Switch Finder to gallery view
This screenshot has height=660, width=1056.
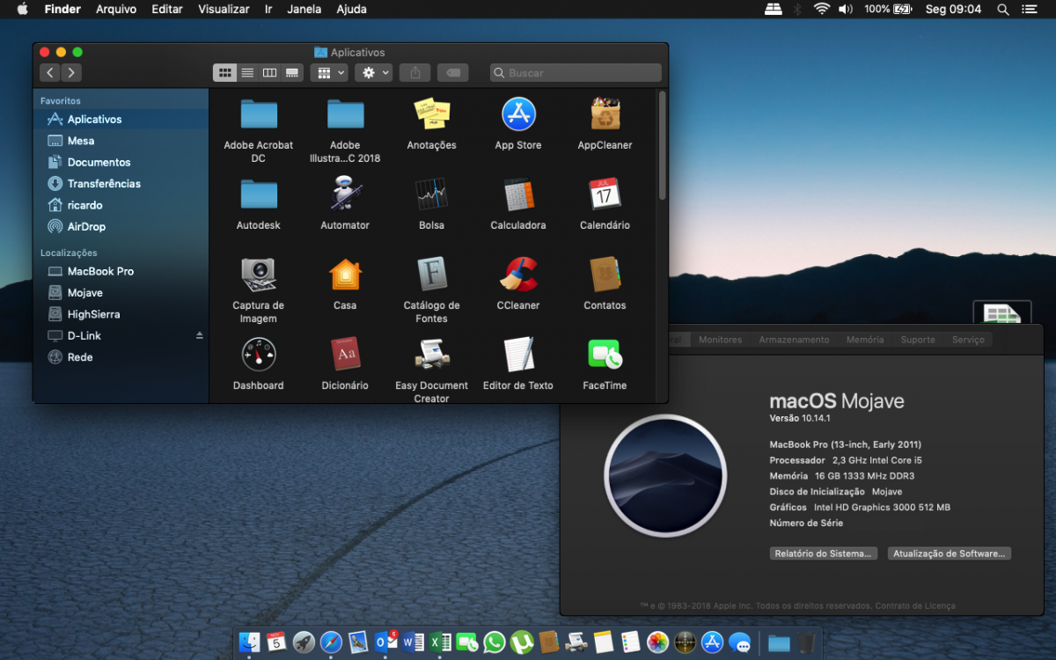pyautogui.click(x=293, y=73)
